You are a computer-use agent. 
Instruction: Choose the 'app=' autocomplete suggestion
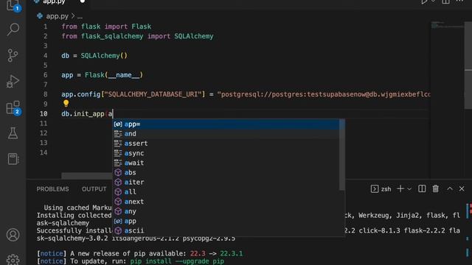pos(226,124)
